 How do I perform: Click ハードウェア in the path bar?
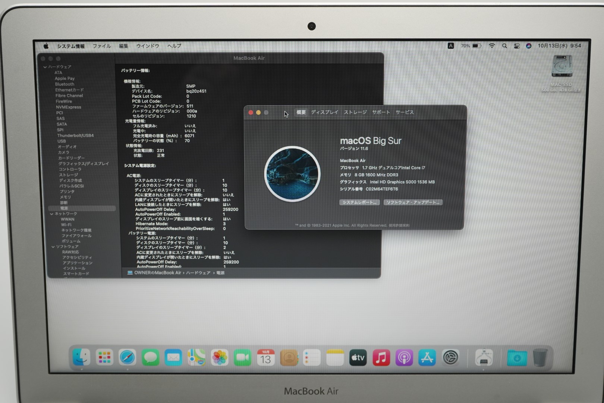(x=198, y=273)
